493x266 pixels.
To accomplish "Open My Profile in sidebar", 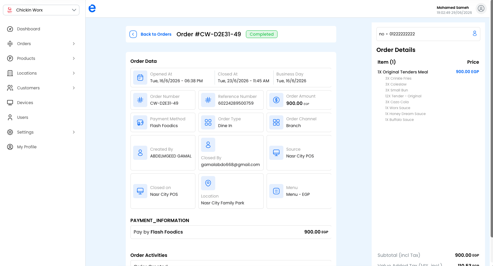I will click(27, 147).
